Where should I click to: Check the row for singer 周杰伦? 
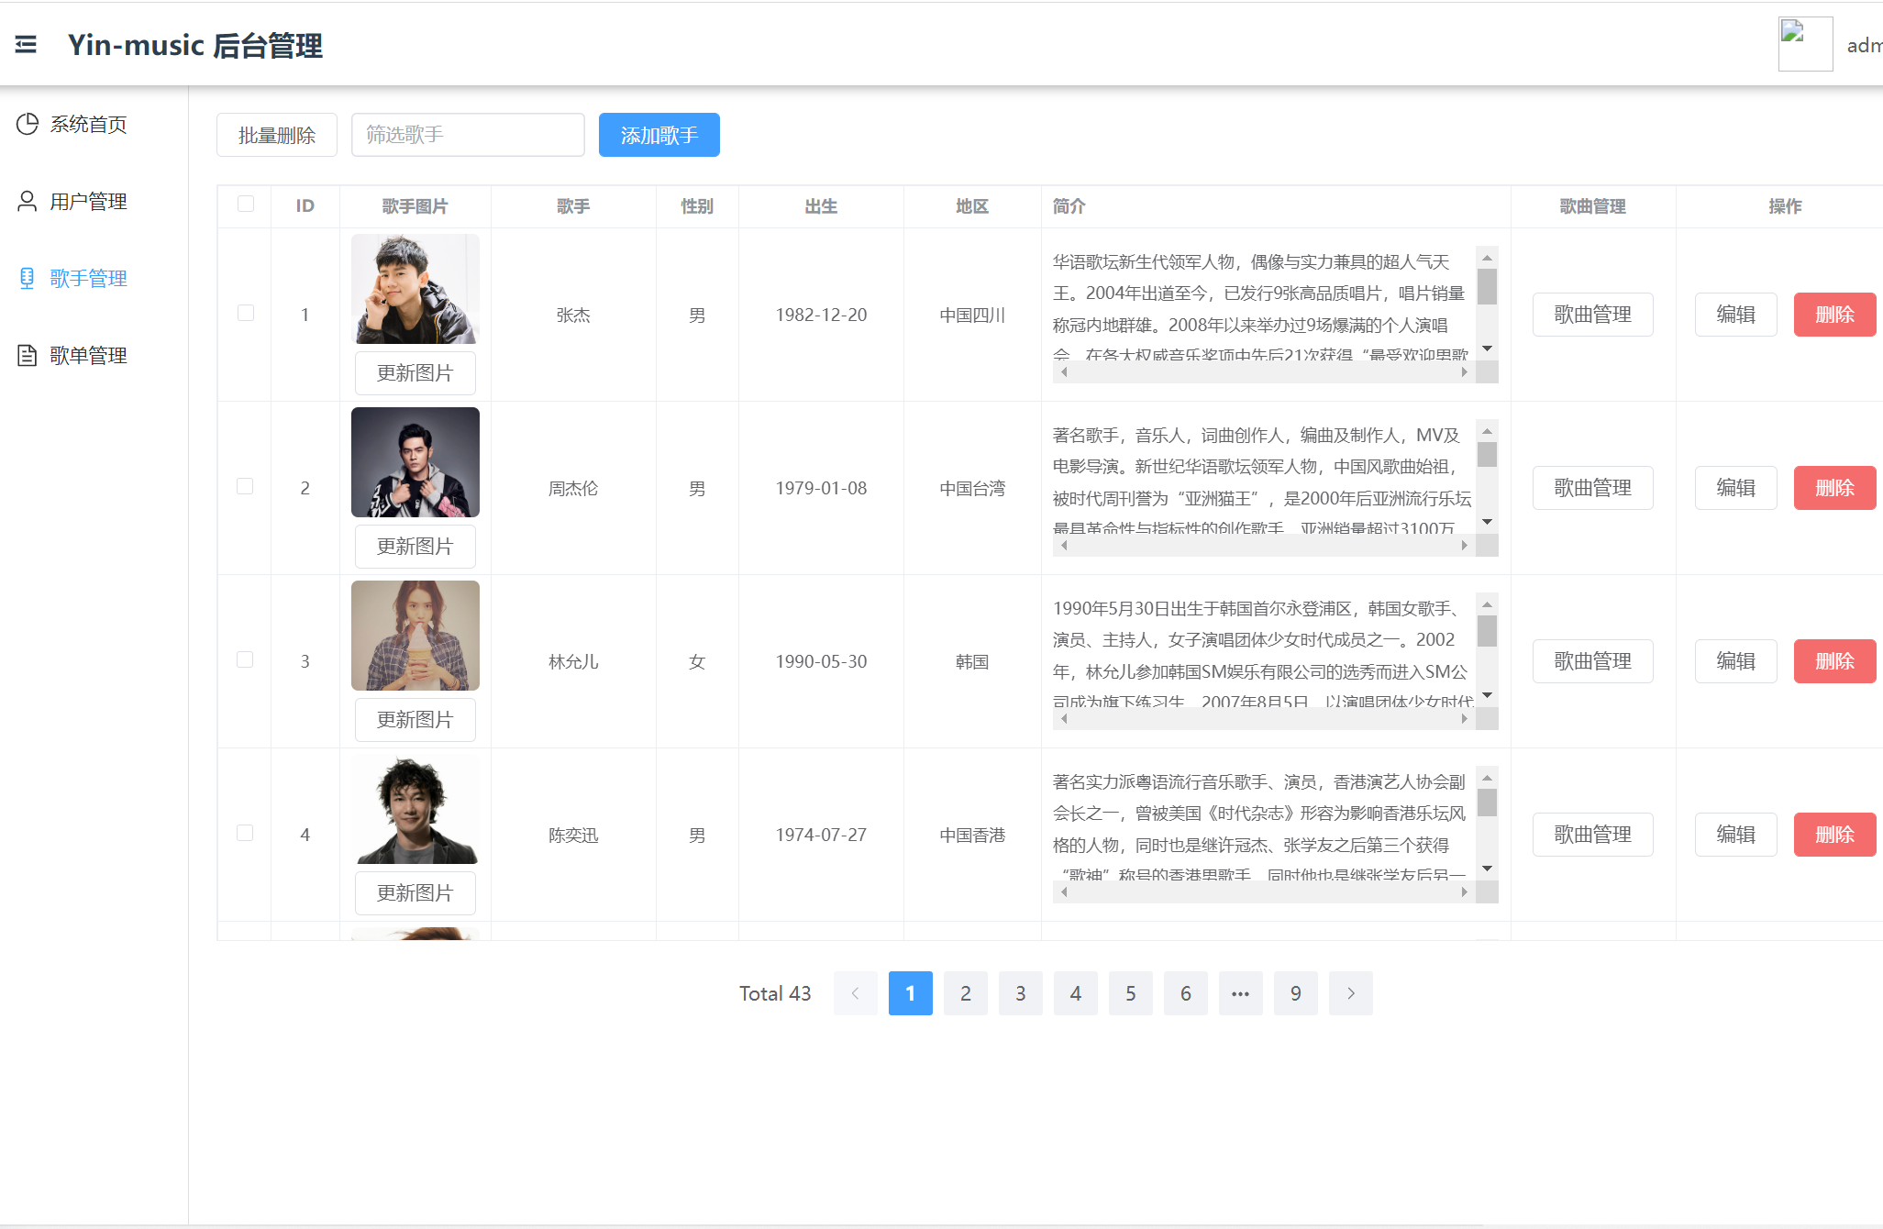(245, 486)
